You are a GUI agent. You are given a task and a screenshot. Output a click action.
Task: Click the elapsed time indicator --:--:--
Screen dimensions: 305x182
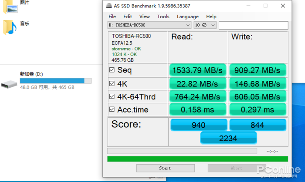pos(272,151)
